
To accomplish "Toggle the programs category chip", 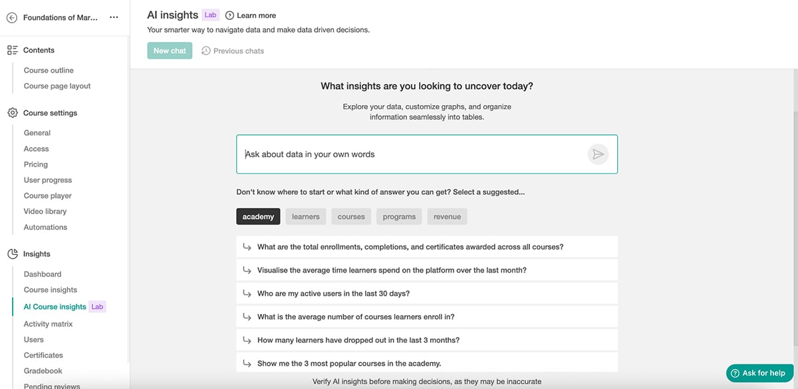I will point(399,216).
